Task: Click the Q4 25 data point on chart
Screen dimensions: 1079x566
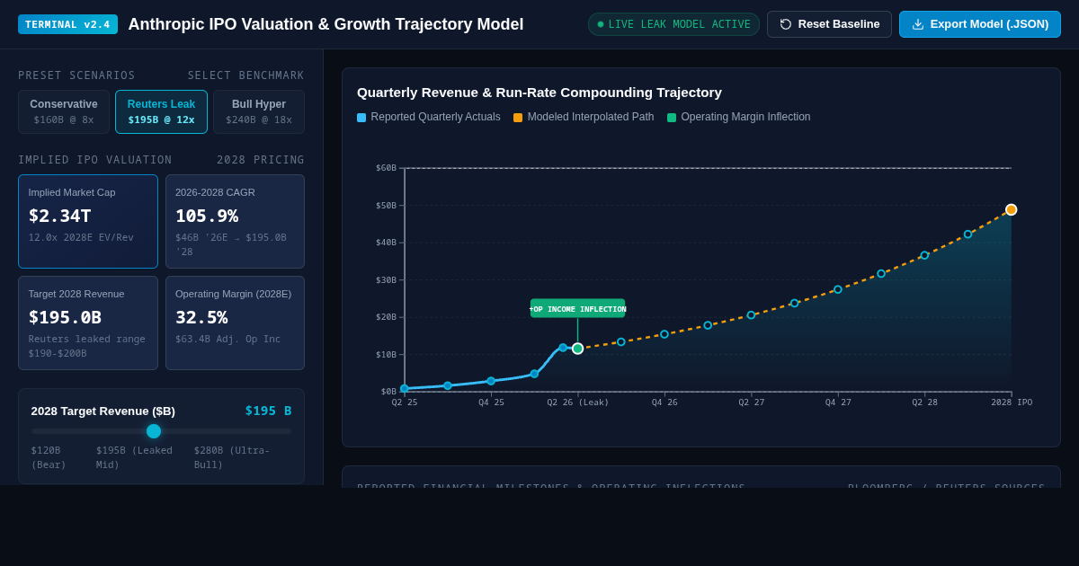Action: (x=491, y=381)
